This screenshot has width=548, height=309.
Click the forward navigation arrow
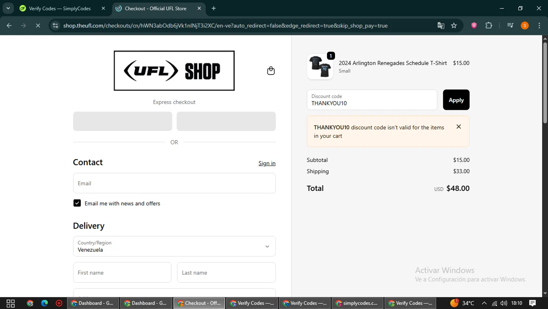(23, 26)
